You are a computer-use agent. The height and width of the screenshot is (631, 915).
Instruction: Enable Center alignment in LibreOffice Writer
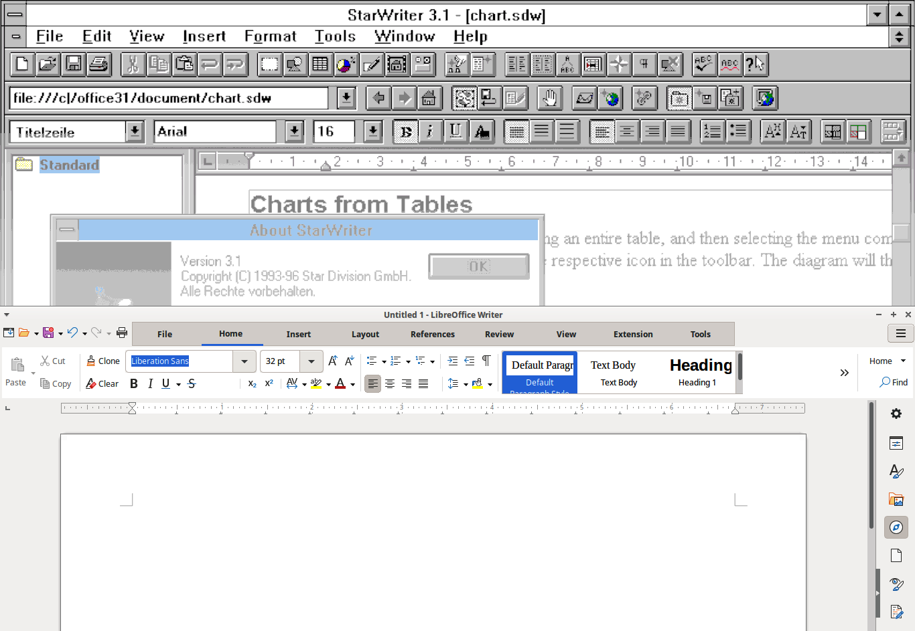click(390, 383)
